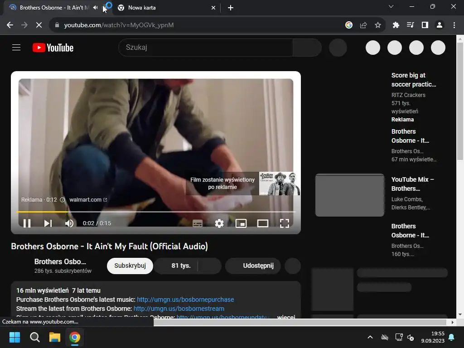Open the Score big at soccer practice ad
The width and height of the screenshot is (464, 348).
coord(413,80)
